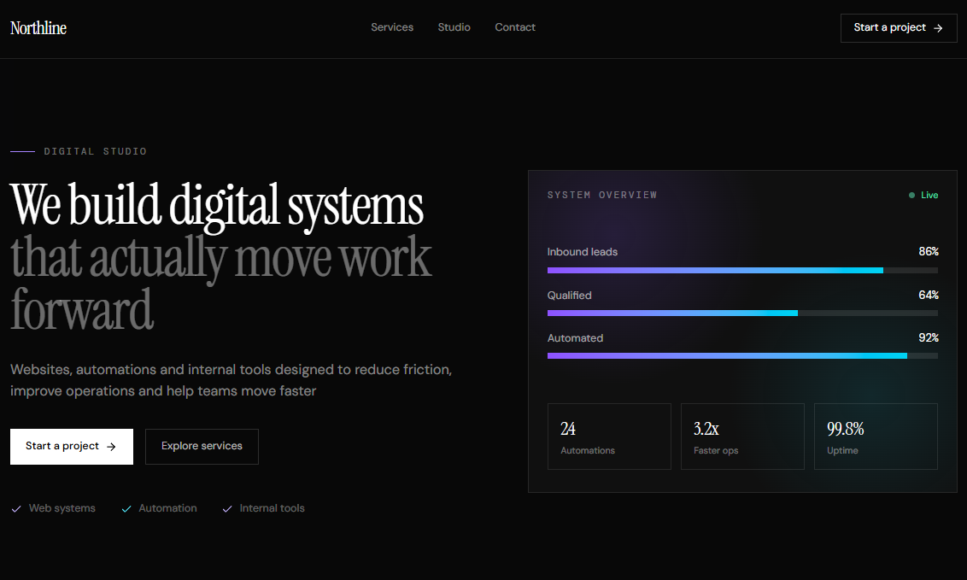Click the Qualified label

[x=569, y=296]
